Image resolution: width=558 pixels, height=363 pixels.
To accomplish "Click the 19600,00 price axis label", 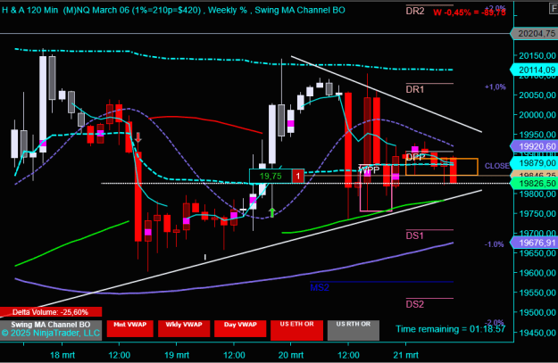I will click(x=537, y=273).
